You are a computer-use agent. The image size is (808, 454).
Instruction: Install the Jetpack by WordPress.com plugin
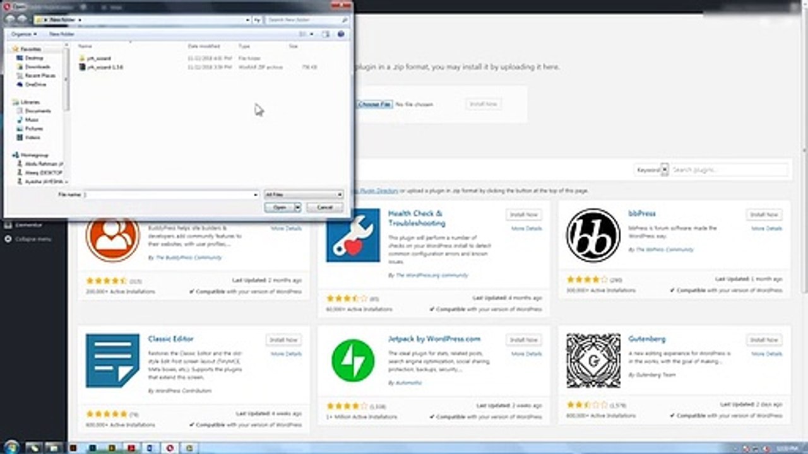click(524, 340)
